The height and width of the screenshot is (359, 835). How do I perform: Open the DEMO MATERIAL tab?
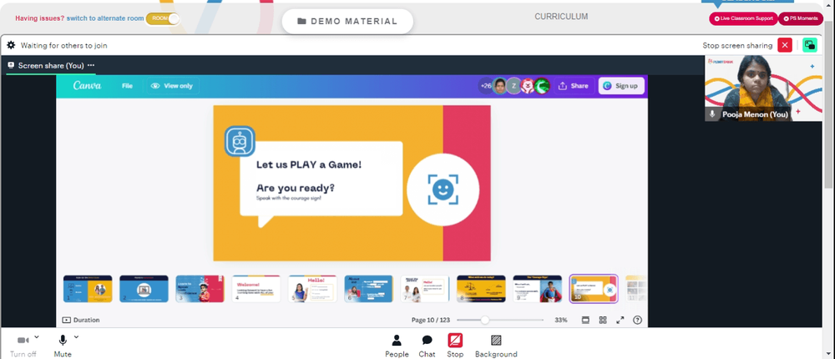click(347, 22)
